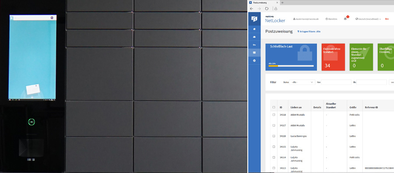Click the NetLocker logo icon in sidebar

(x=254, y=19)
